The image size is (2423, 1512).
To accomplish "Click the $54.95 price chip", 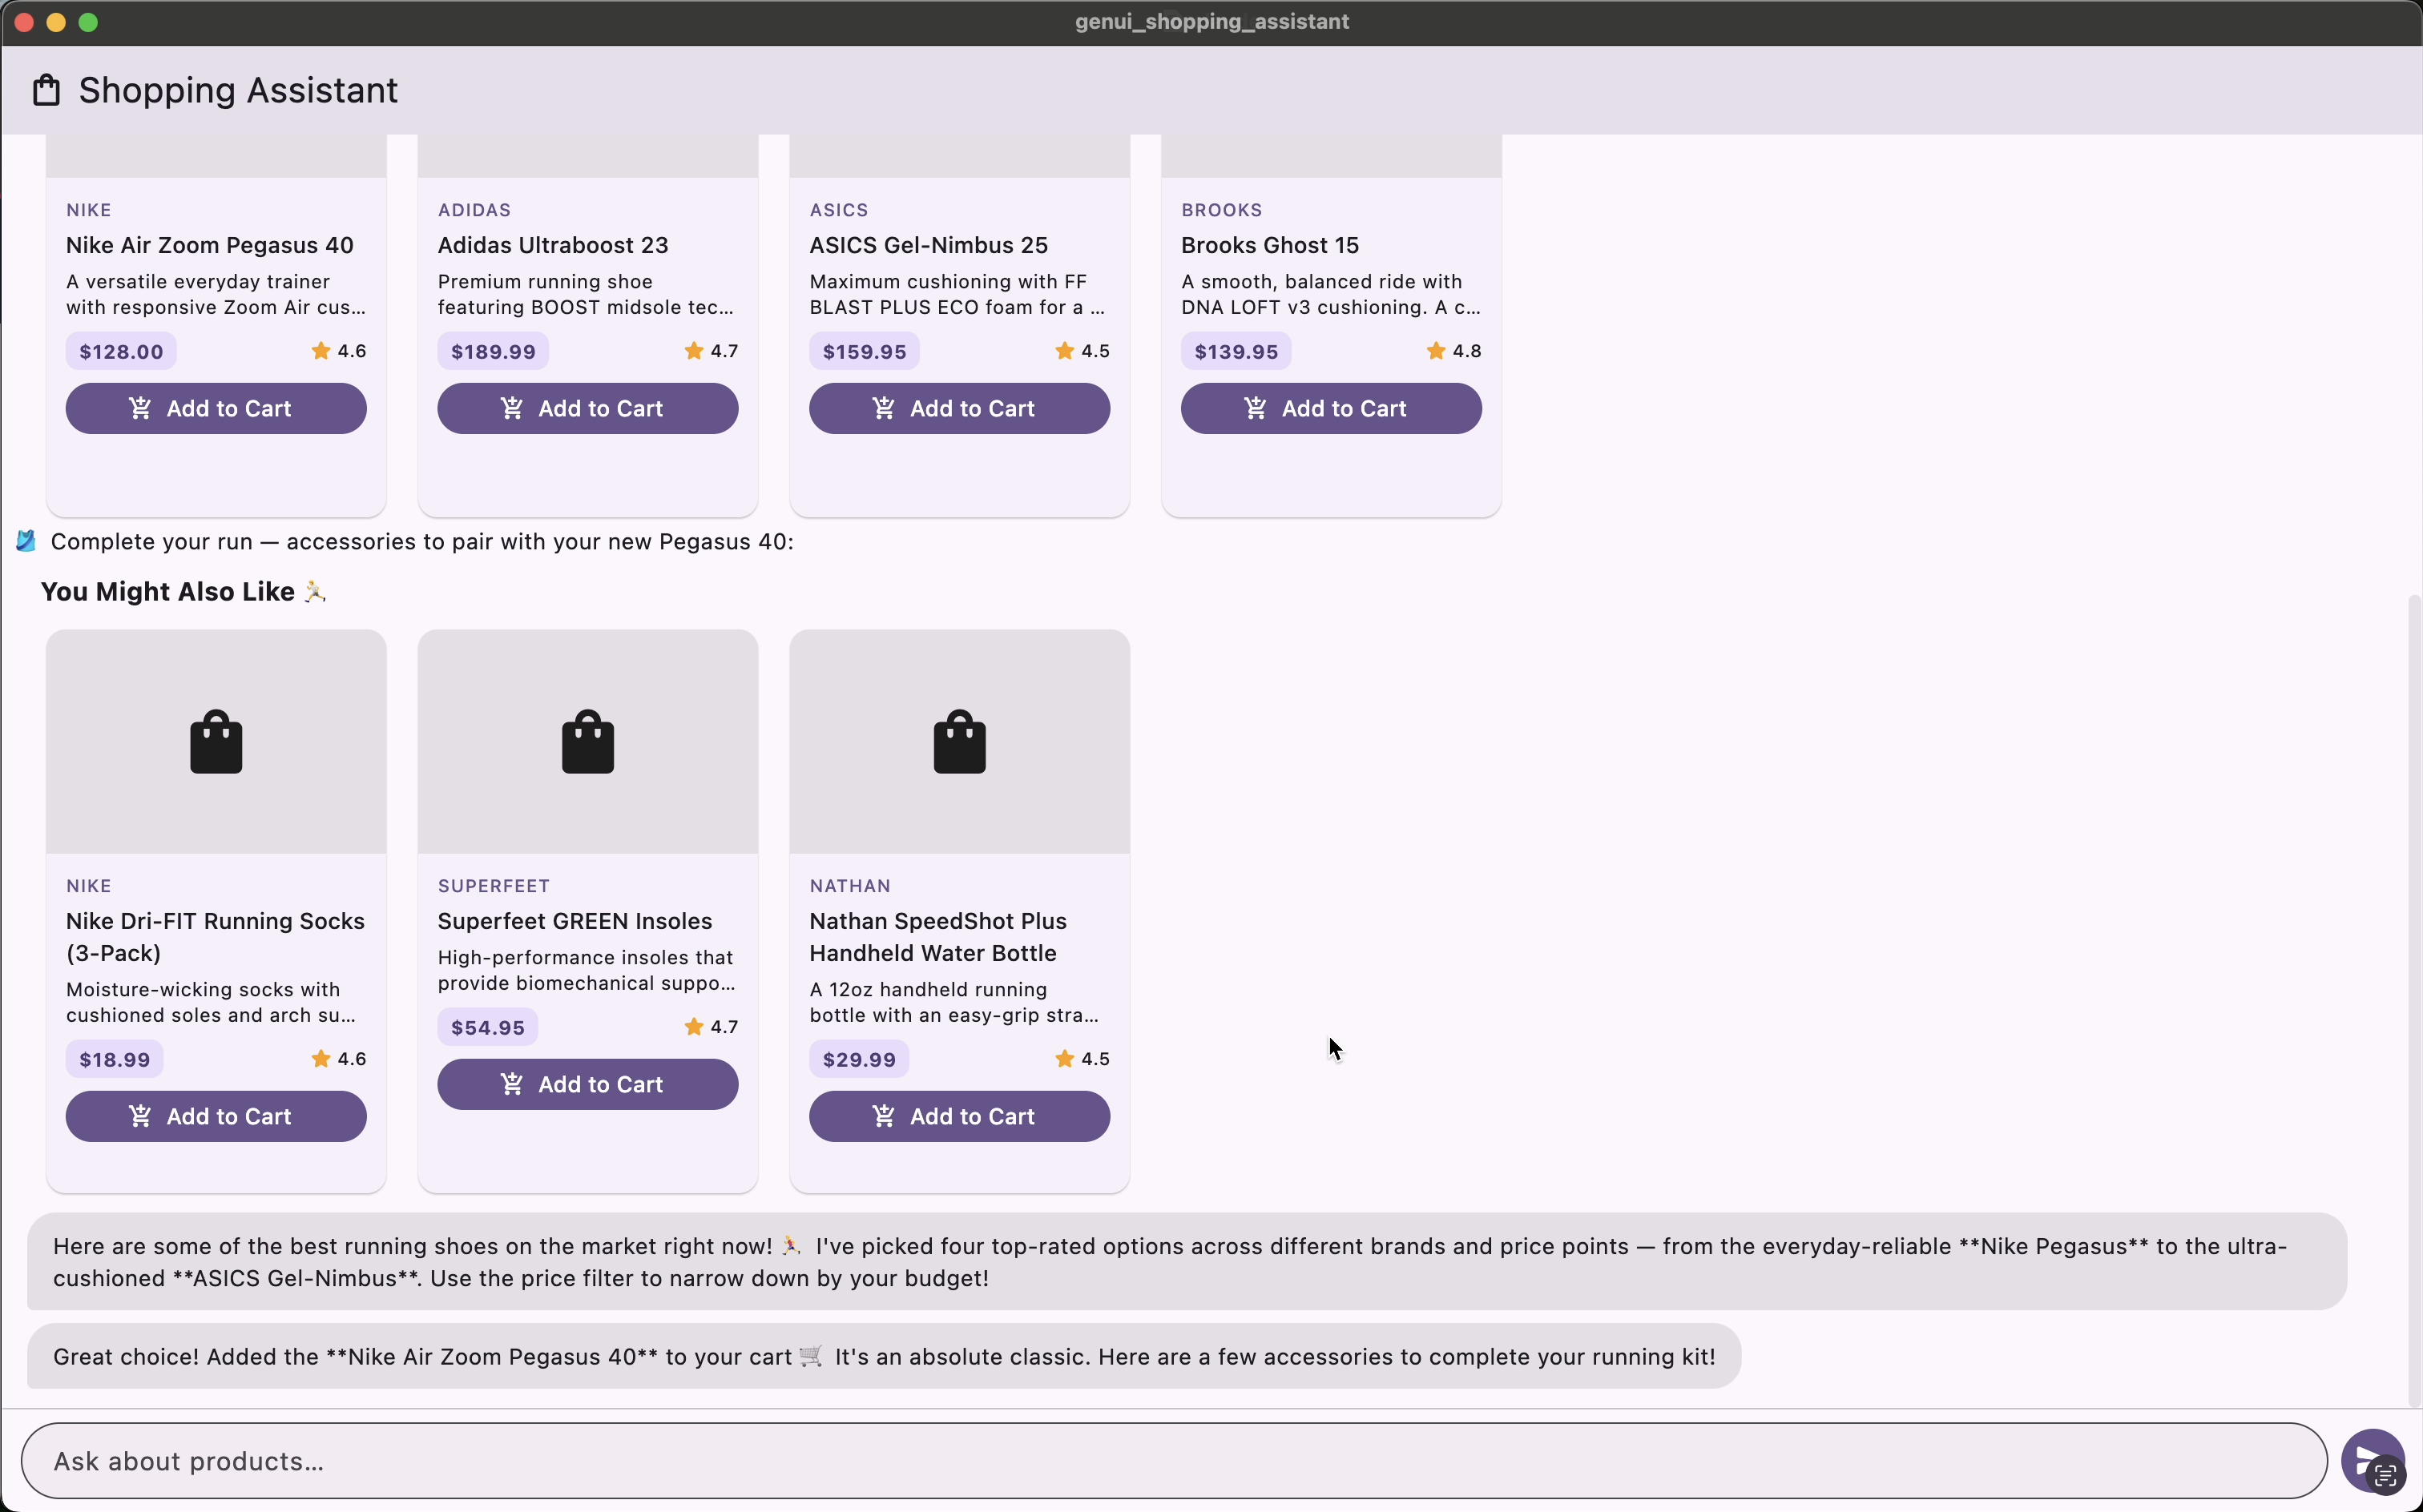I will point(487,1028).
